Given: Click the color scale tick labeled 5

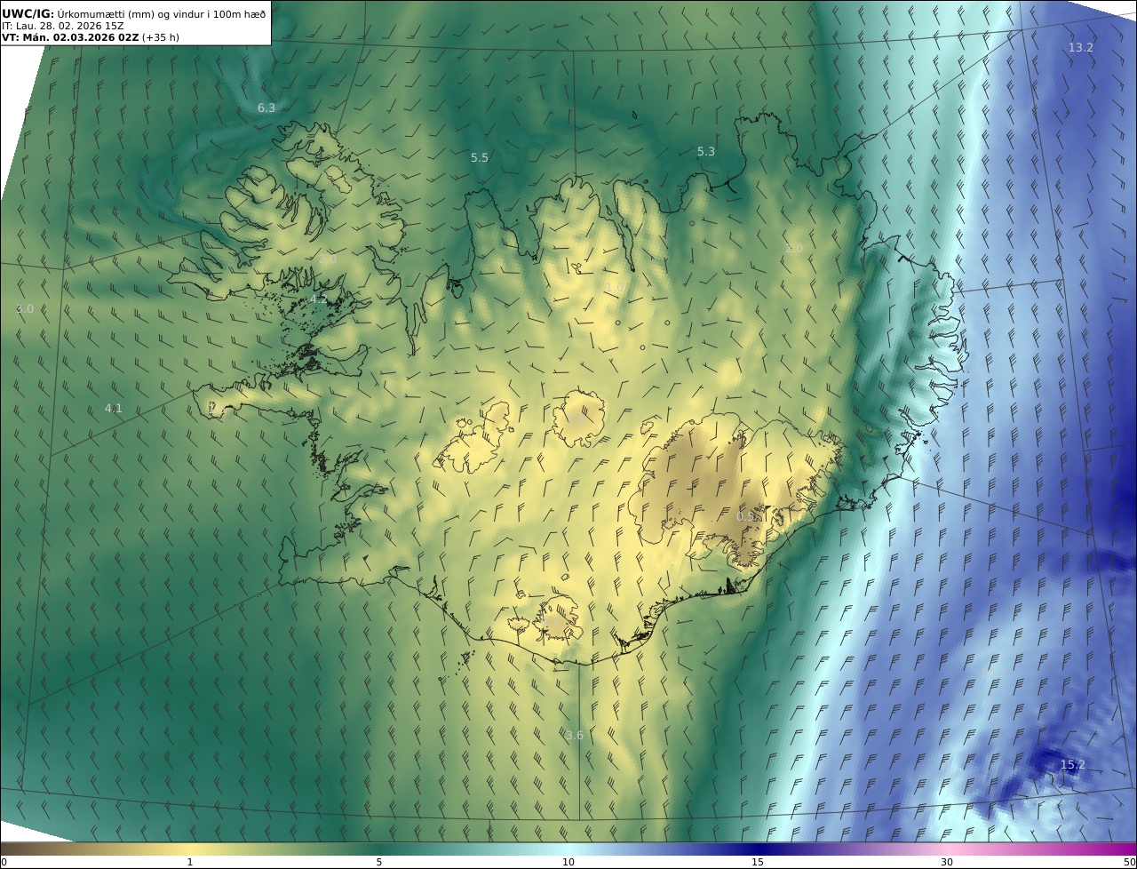Looking at the screenshot, I should click(379, 863).
